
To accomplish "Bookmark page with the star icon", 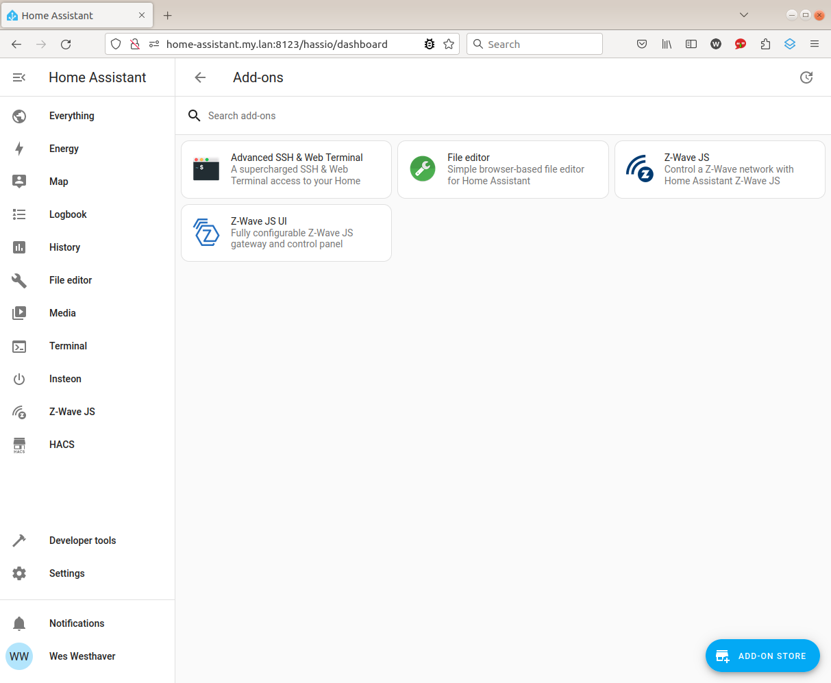I will click(x=449, y=44).
